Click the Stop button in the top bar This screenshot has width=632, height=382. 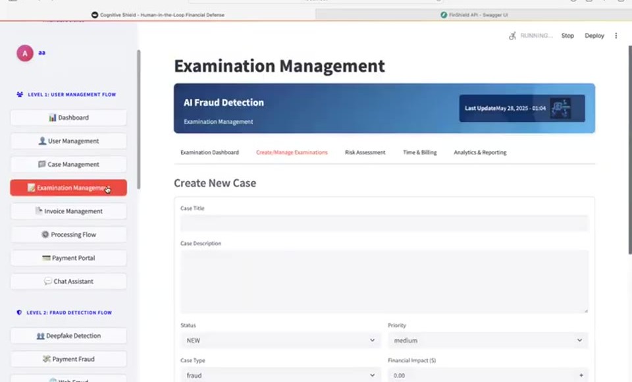point(567,36)
